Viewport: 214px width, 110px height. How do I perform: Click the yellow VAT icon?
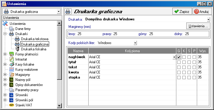pyautogui.click(x=11, y=105)
